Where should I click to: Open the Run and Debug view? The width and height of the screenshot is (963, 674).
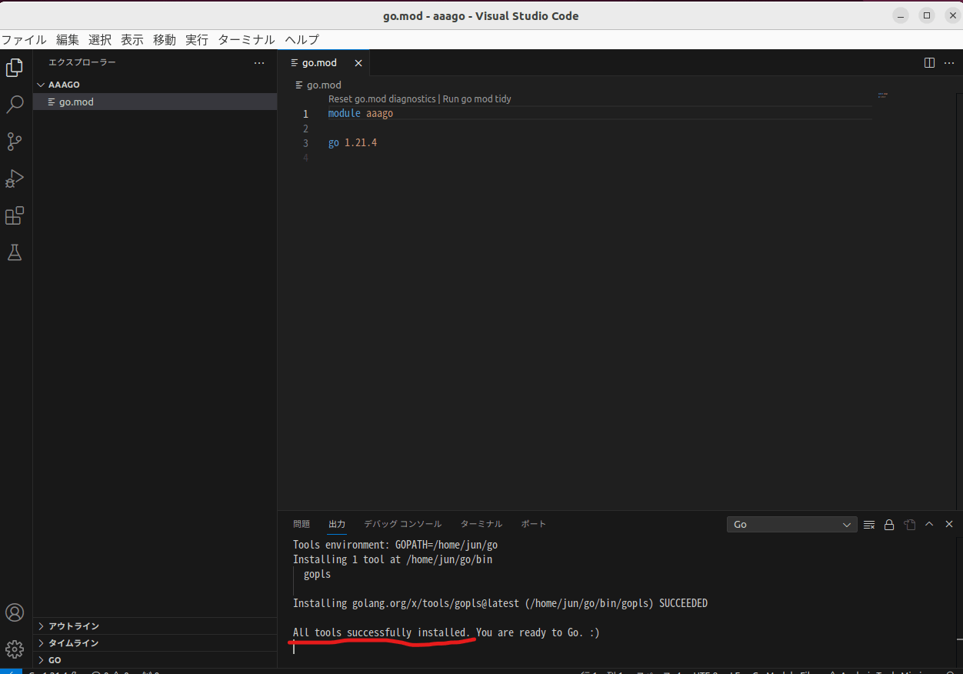pos(15,179)
